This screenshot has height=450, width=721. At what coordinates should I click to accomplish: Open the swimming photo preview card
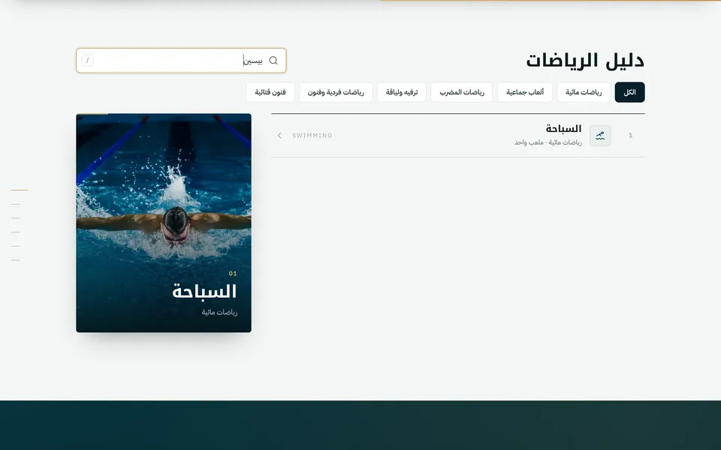164,223
